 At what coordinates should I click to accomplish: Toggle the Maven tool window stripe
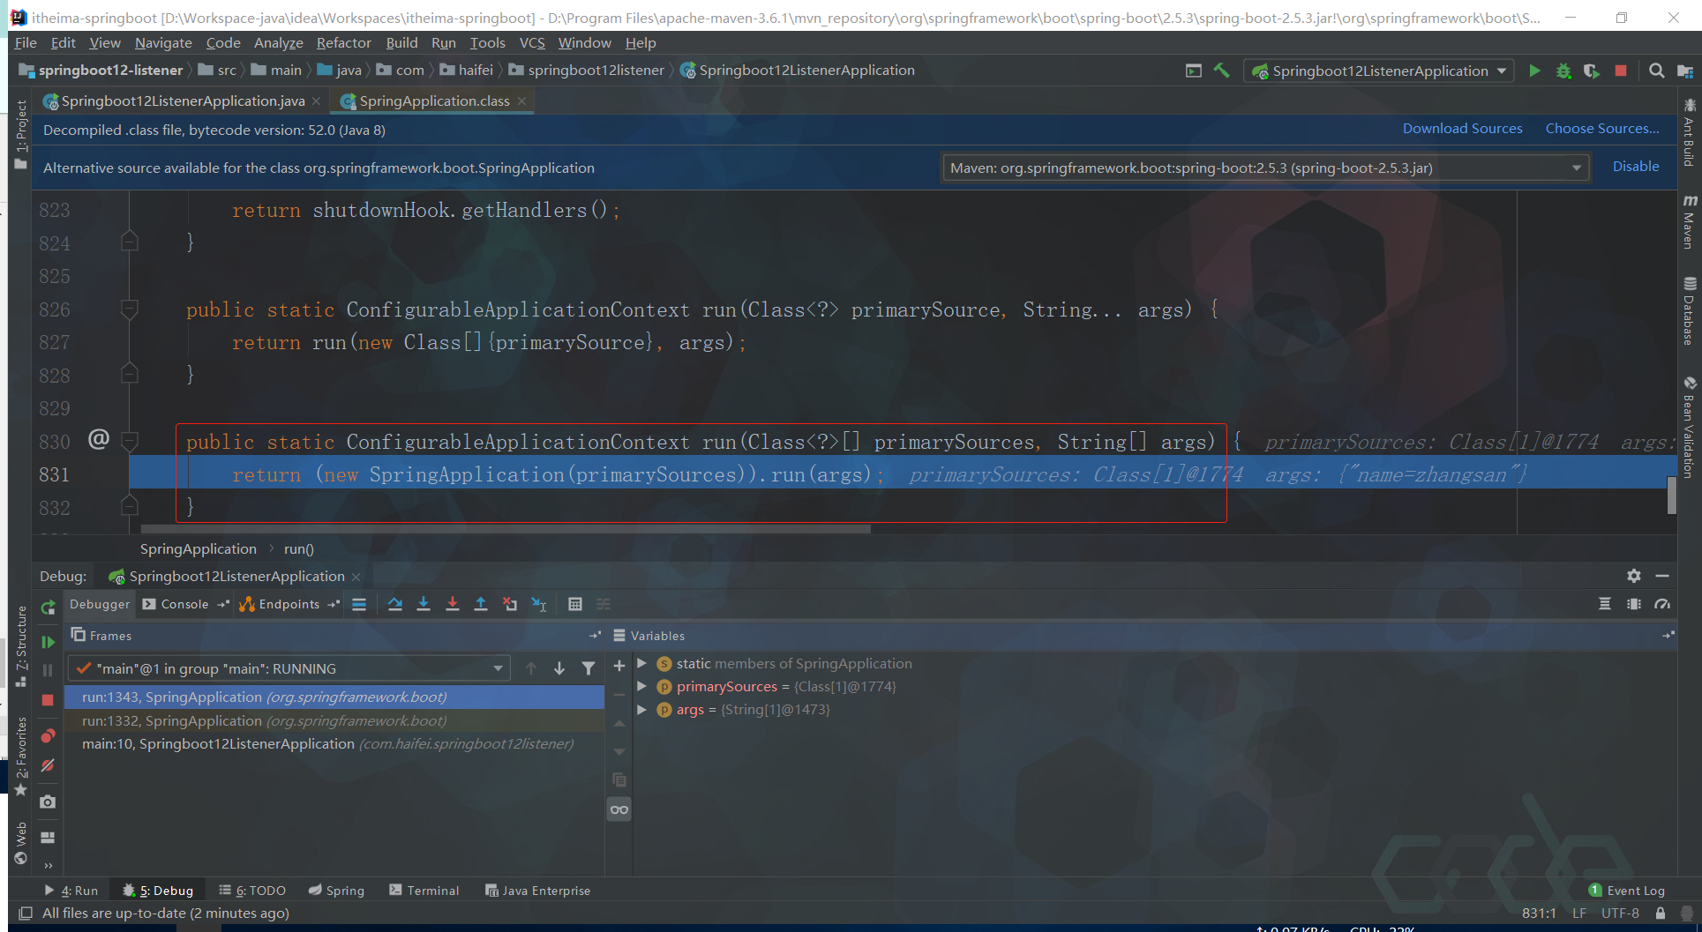pos(1690,221)
